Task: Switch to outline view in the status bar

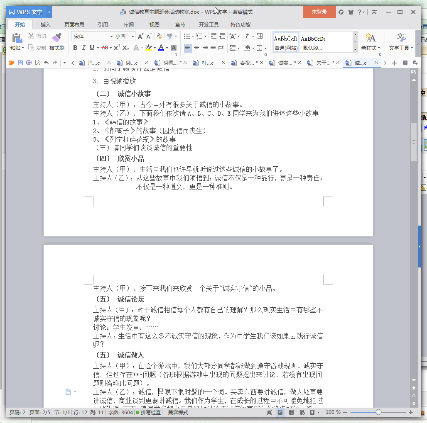Action: pyautogui.click(x=291, y=412)
